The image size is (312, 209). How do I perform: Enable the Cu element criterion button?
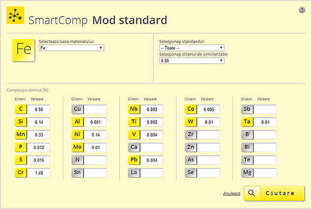click(x=78, y=109)
